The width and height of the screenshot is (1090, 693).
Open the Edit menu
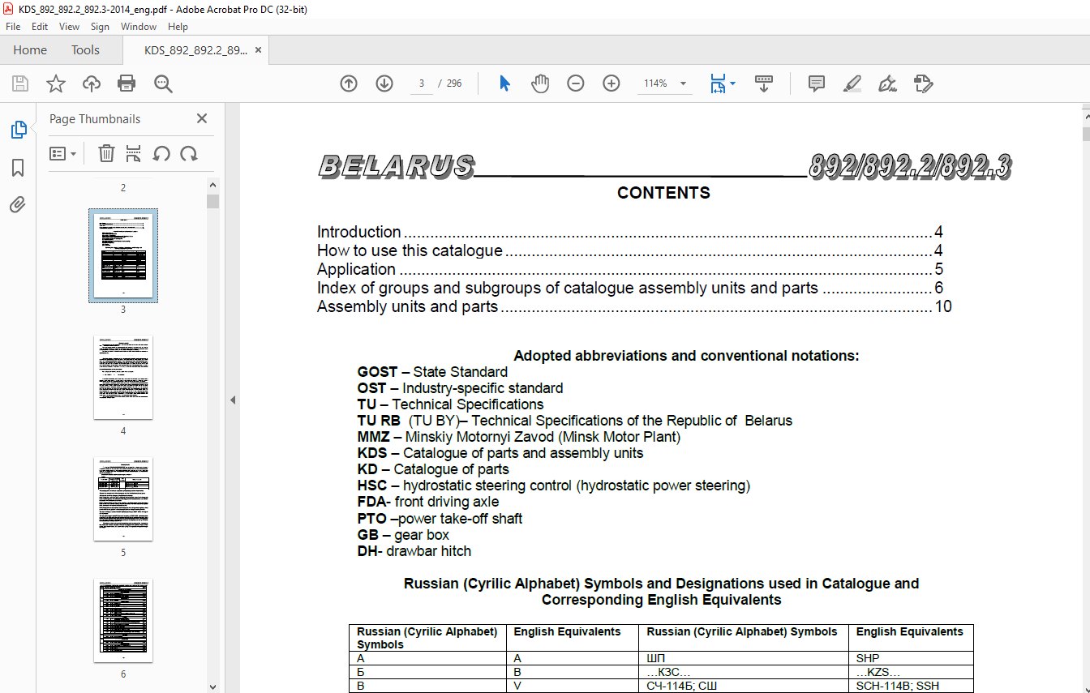(40, 27)
